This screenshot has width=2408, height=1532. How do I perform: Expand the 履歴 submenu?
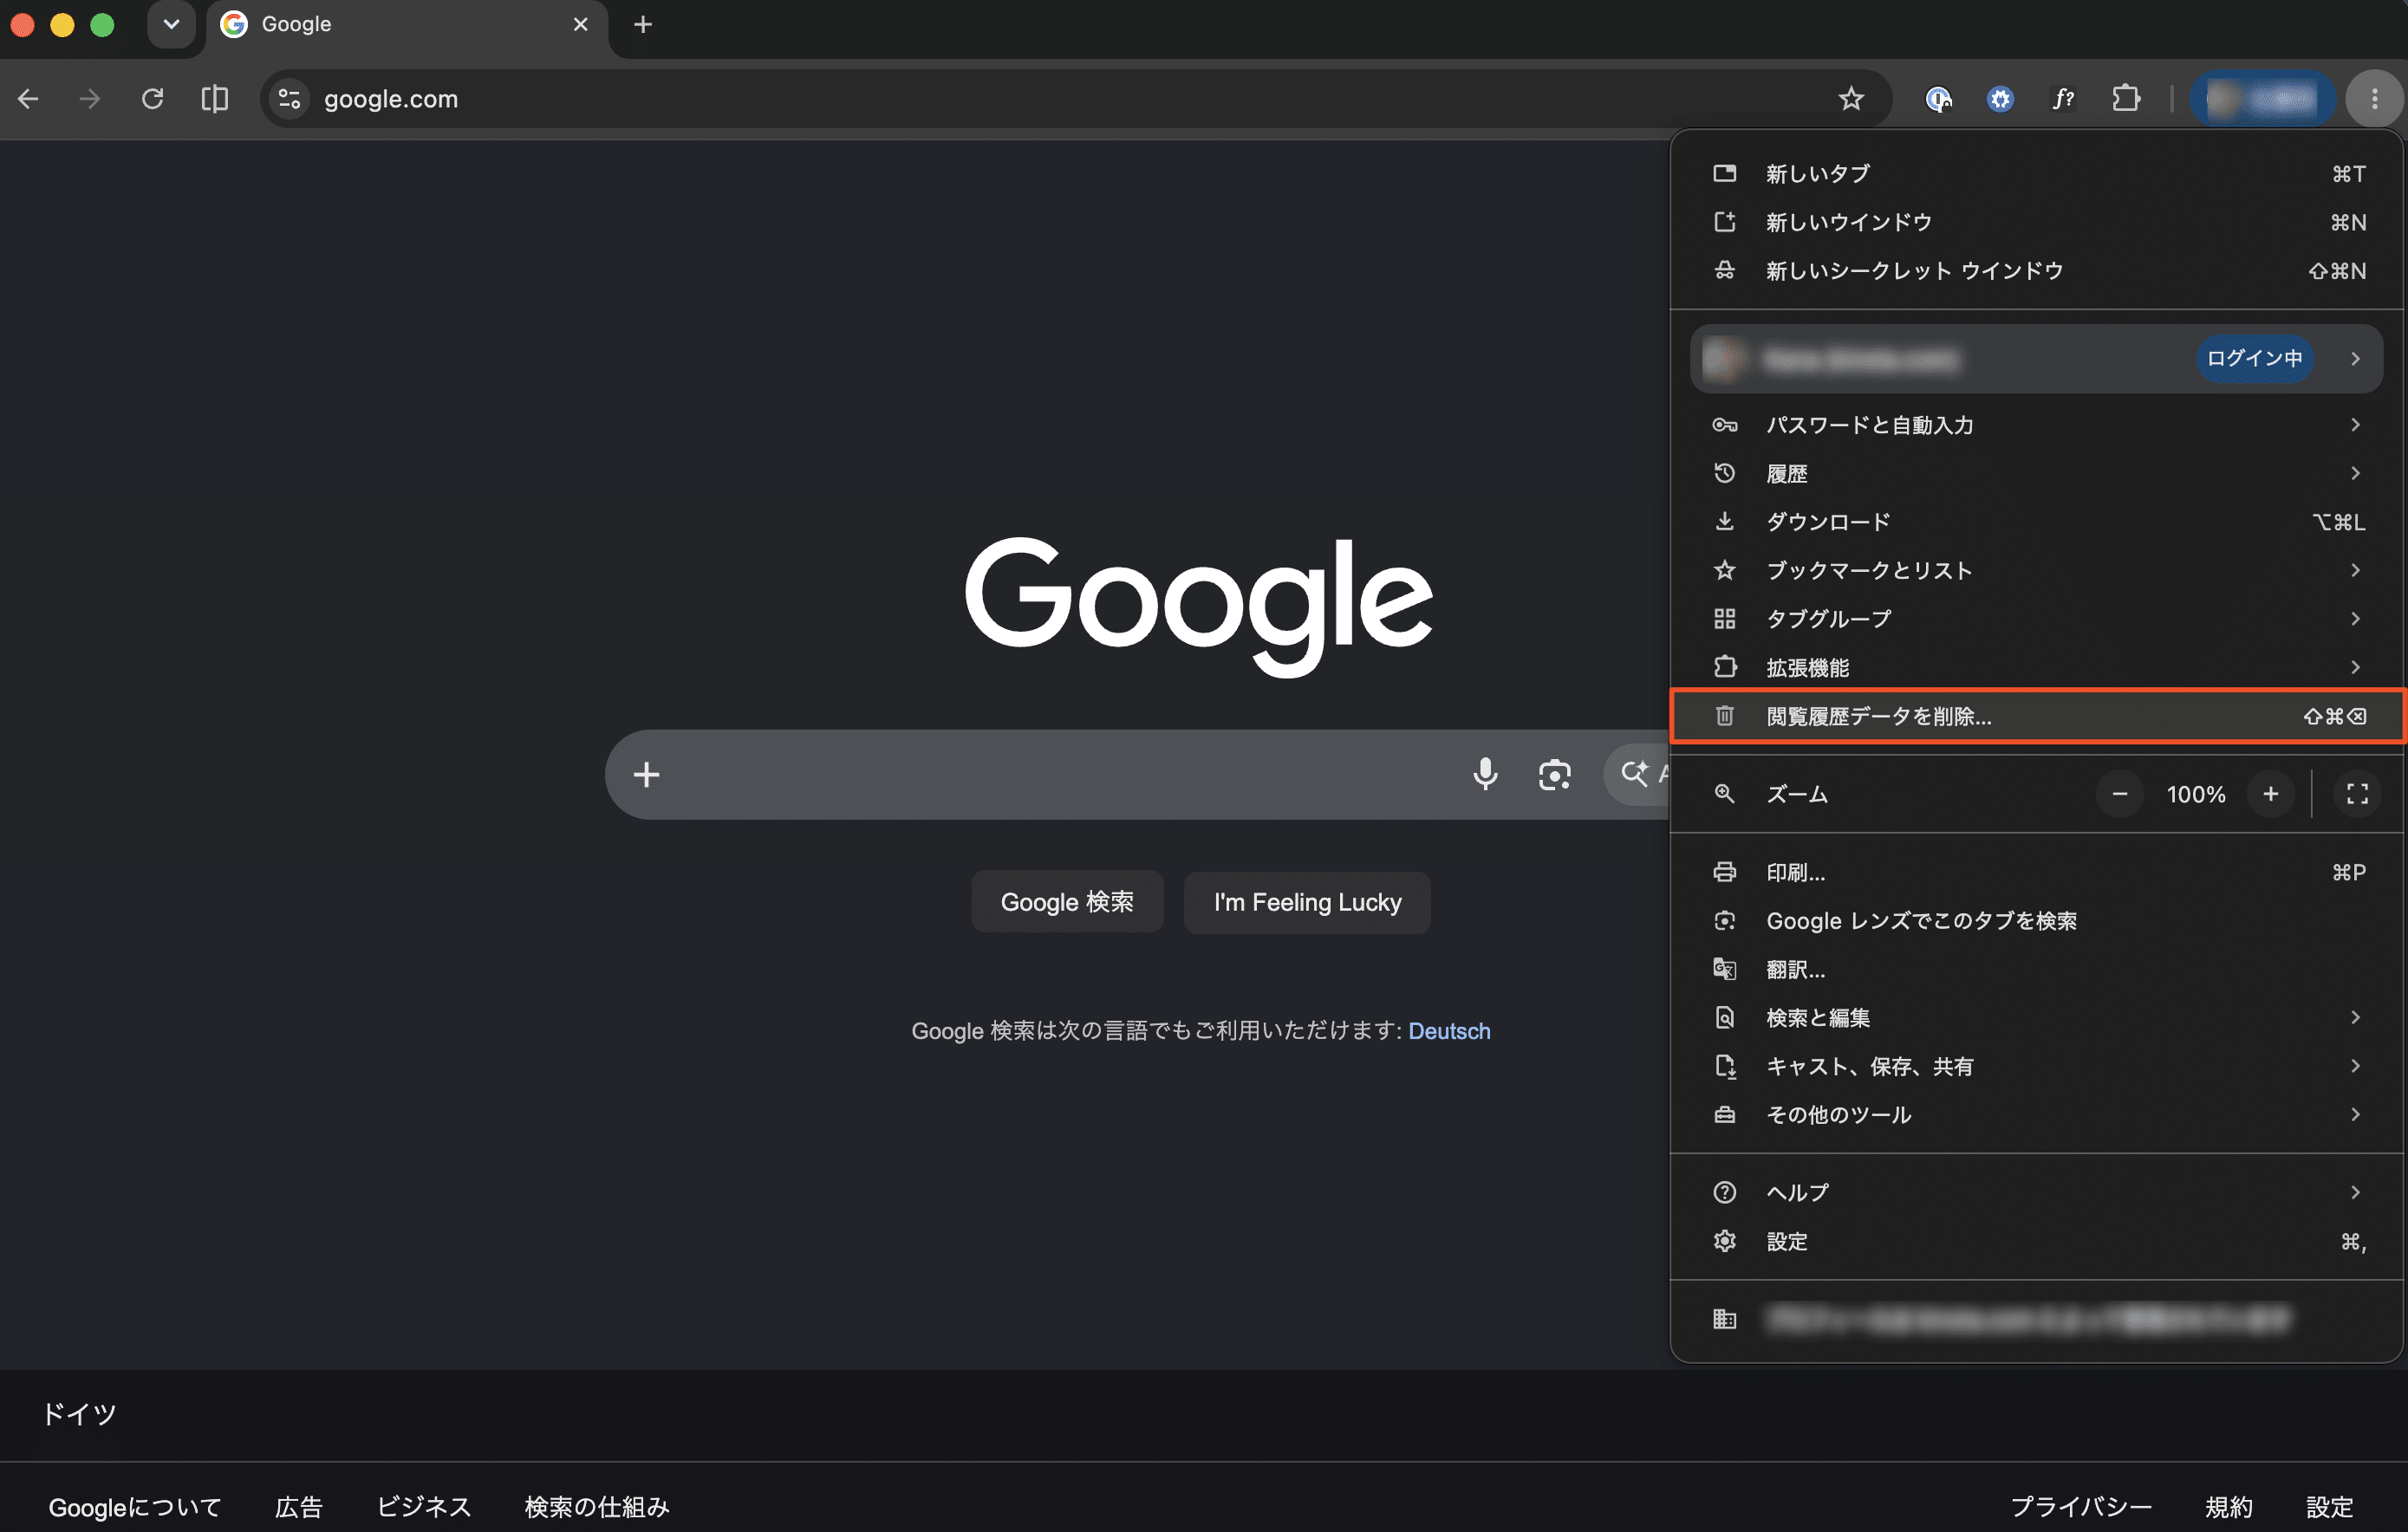click(2036, 474)
